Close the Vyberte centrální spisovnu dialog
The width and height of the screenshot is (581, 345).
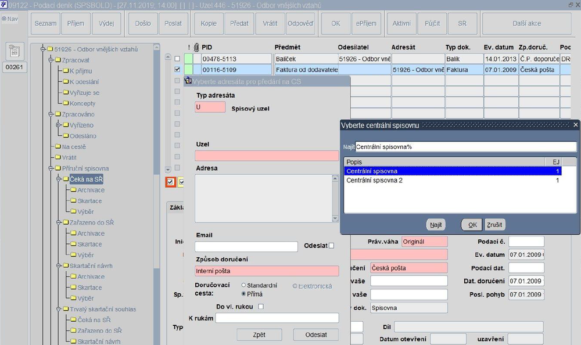click(x=575, y=125)
